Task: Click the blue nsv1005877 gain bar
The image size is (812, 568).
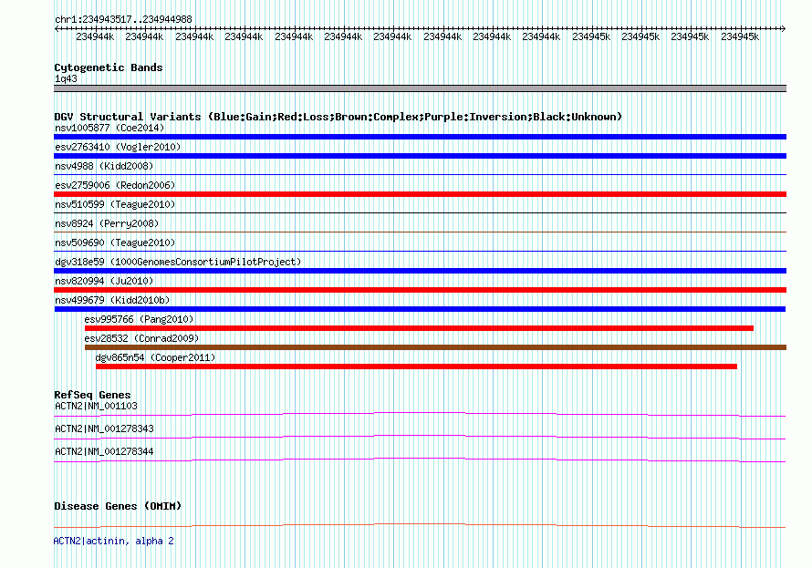Action: (x=420, y=137)
